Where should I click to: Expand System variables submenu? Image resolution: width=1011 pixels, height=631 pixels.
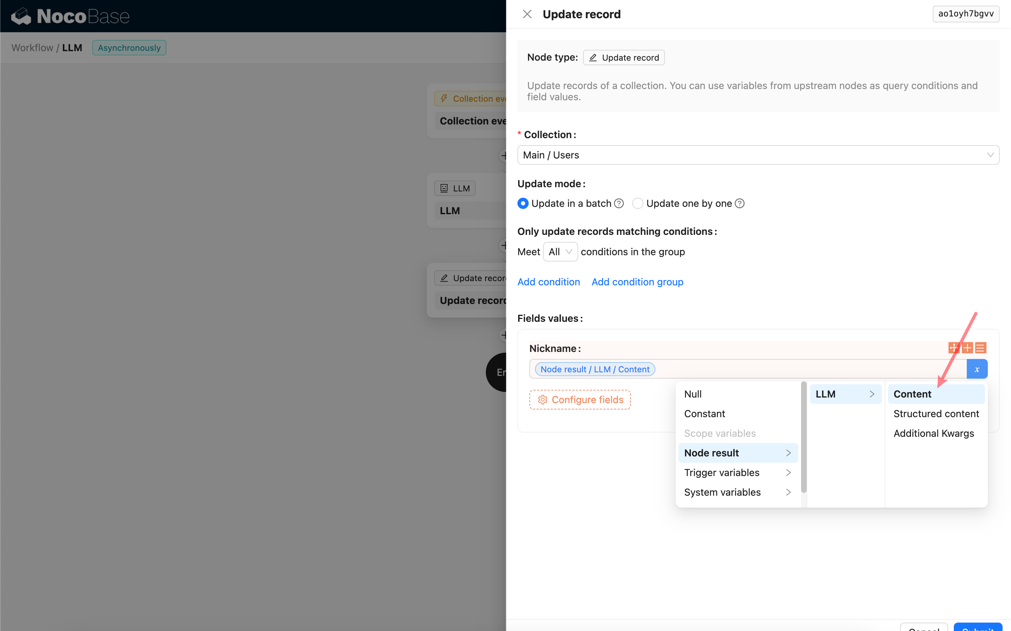(x=737, y=492)
